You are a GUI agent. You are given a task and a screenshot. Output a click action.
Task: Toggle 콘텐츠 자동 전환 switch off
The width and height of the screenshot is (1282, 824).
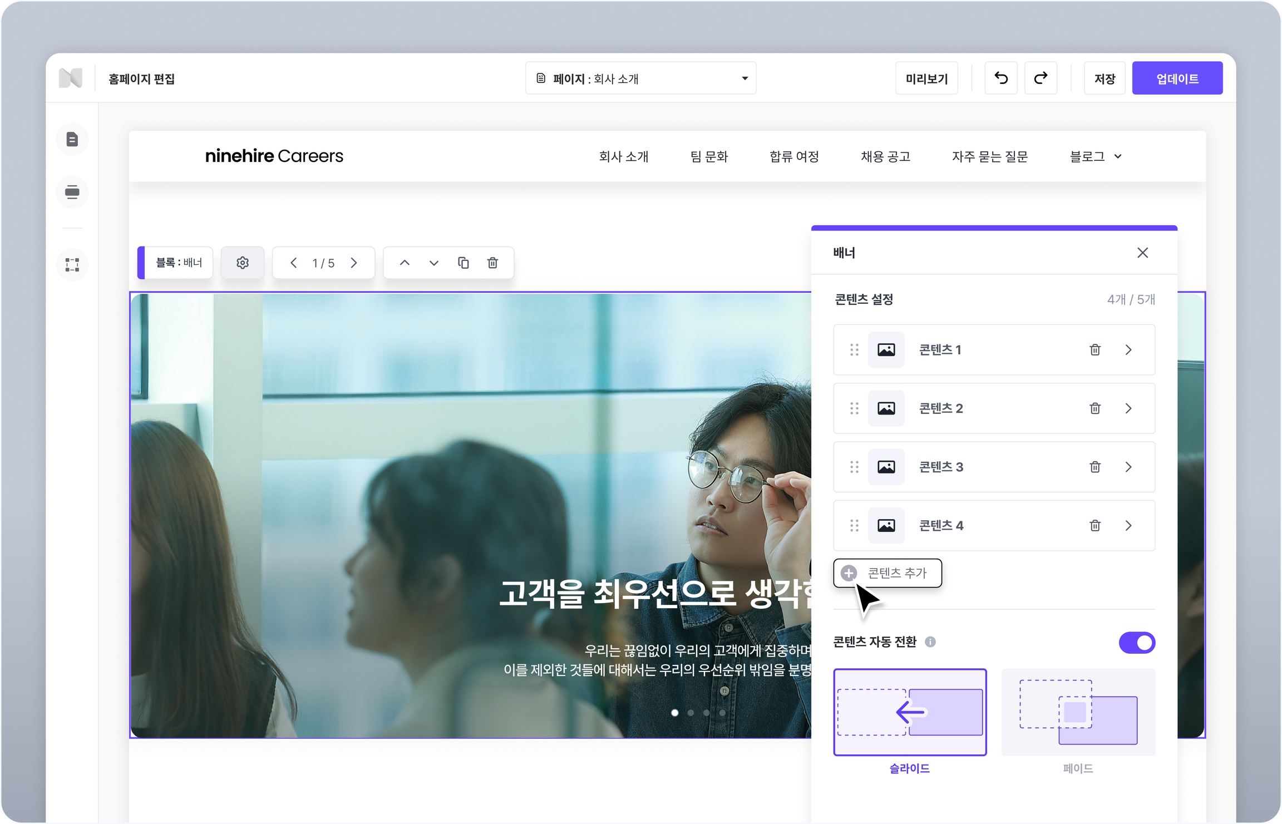click(x=1136, y=643)
